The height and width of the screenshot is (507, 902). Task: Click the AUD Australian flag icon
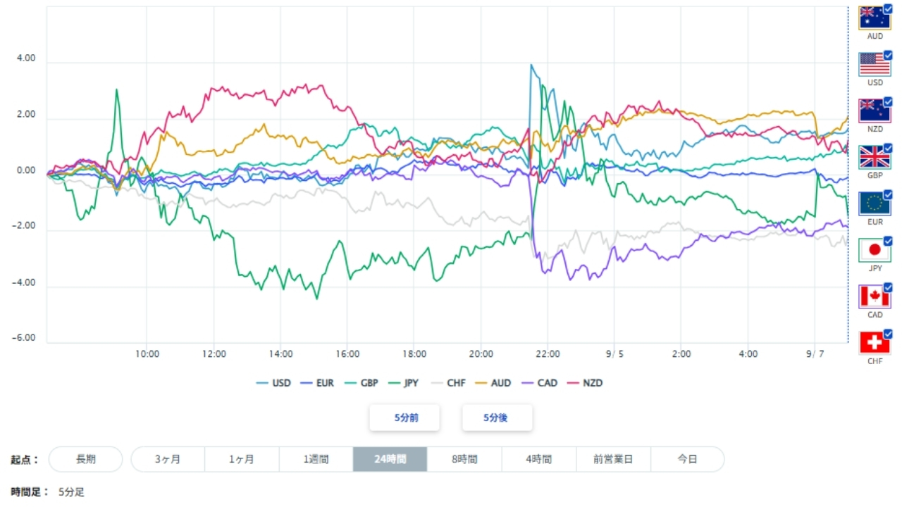point(875,18)
